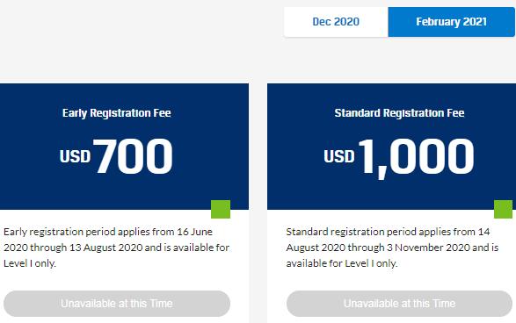Click the green square on Early Registration card
Image resolution: width=516 pixels, height=323 pixels.
pos(221,209)
